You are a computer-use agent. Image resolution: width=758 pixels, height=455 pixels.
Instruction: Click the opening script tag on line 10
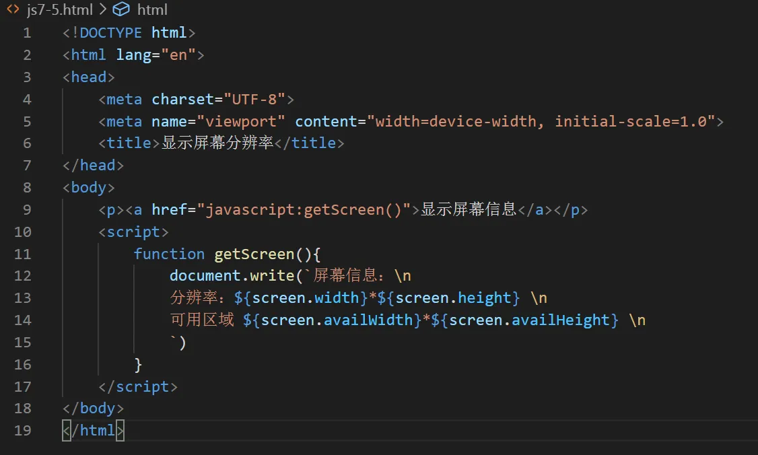(x=133, y=232)
